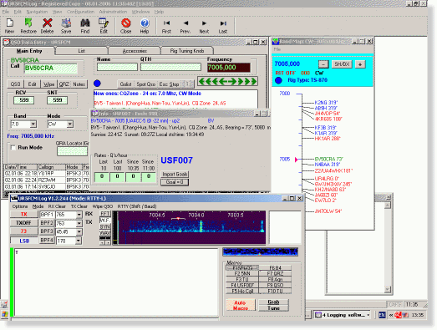Image resolution: width=437 pixels, height=330 pixels.
Task: Go to Last record icon
Action: click(x=223, y=23)
